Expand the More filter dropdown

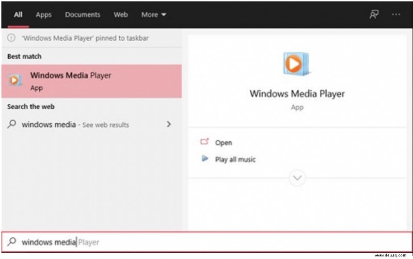[153, 14]
